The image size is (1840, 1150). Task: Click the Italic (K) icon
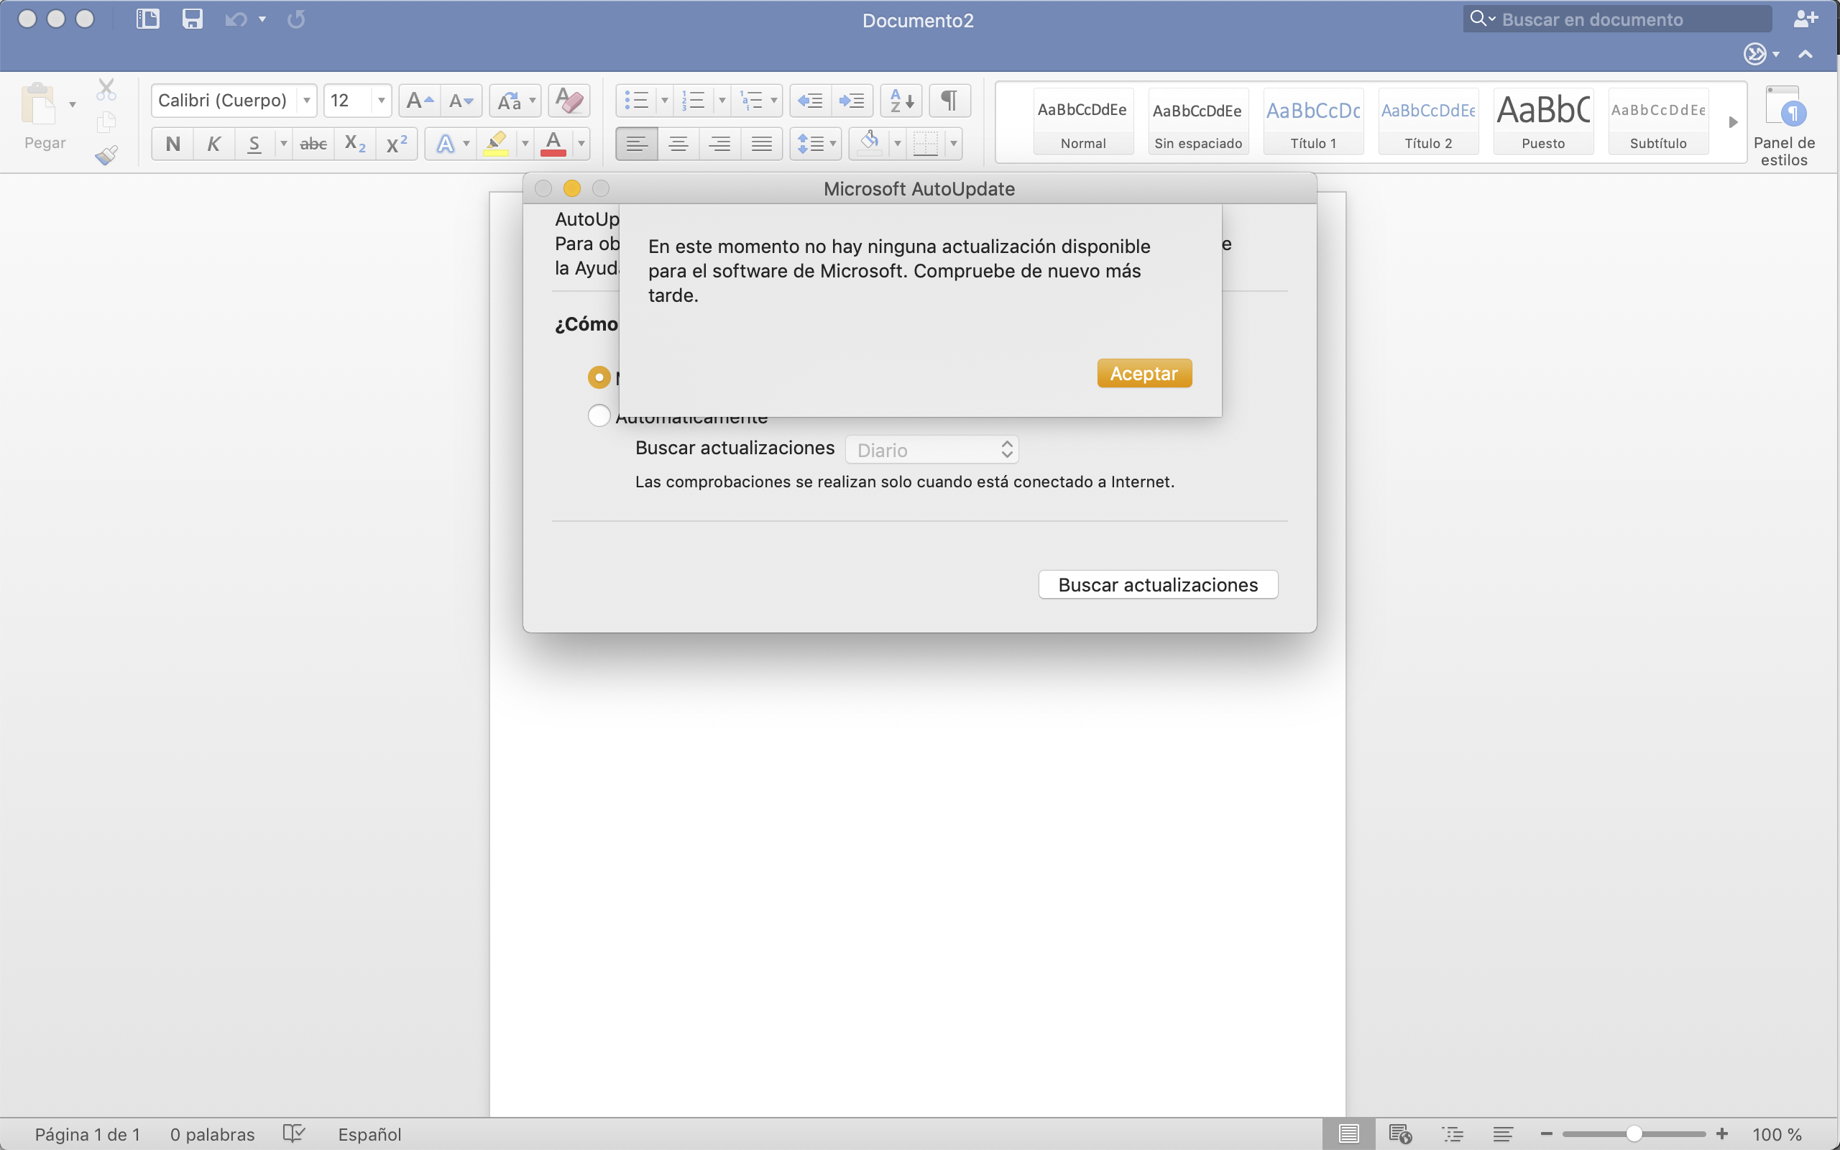213,144
